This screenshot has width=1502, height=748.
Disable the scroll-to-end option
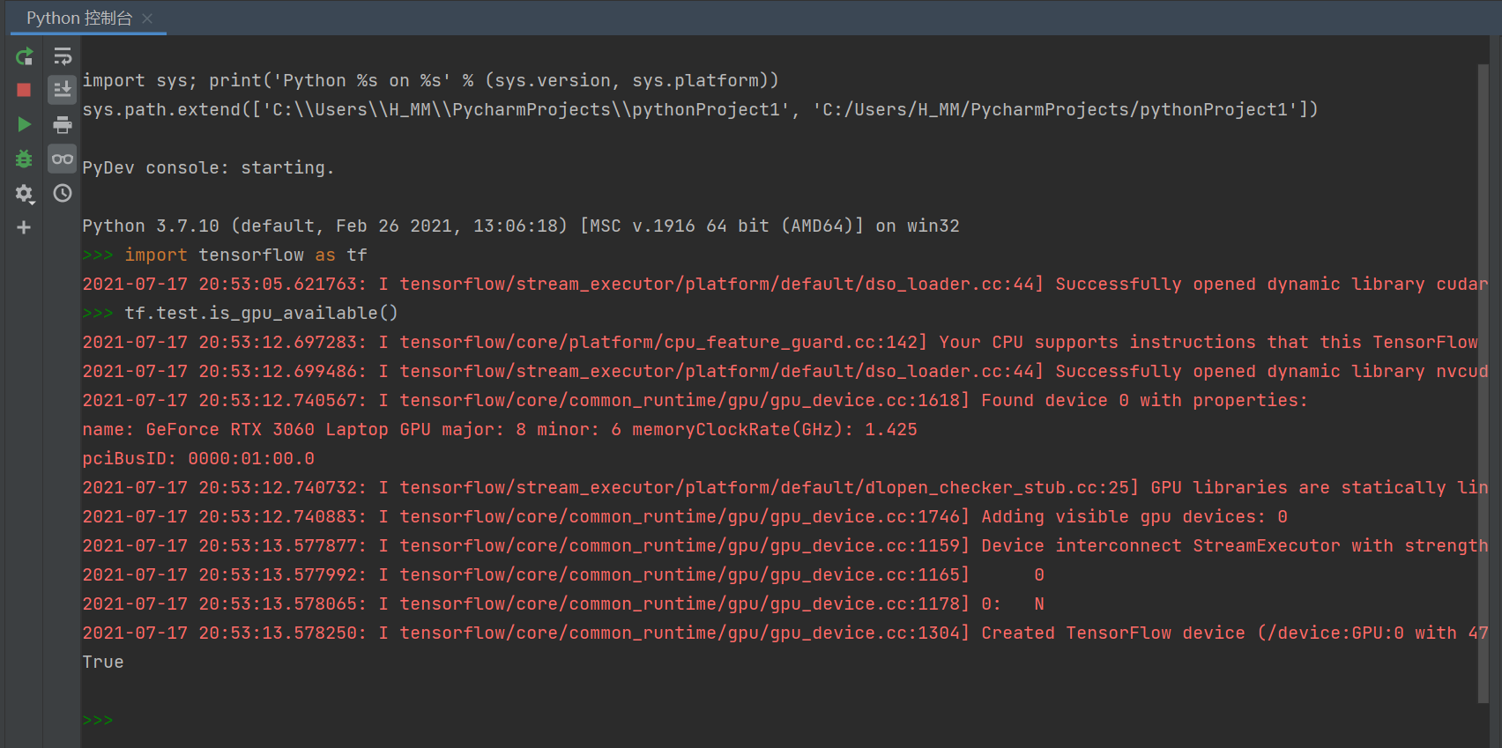[x=62, y=88]
